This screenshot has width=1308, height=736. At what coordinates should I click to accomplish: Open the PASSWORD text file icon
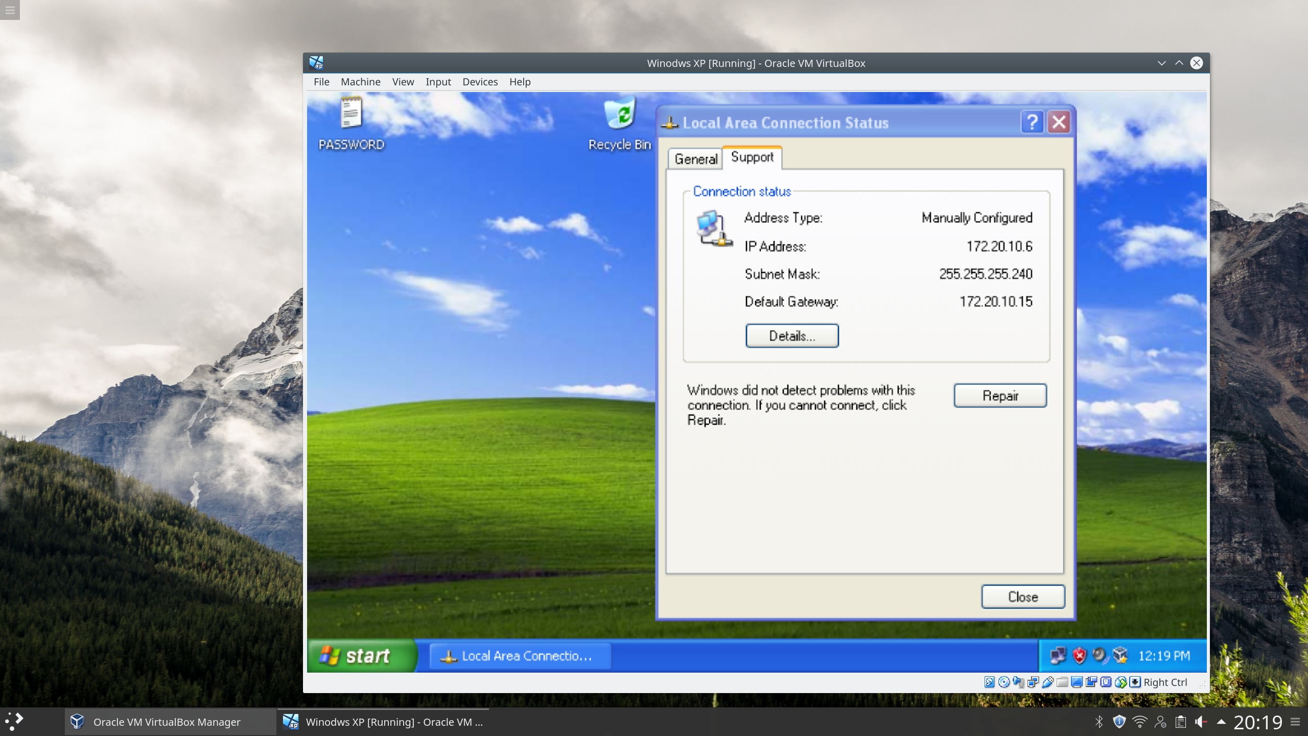point(351,124)
